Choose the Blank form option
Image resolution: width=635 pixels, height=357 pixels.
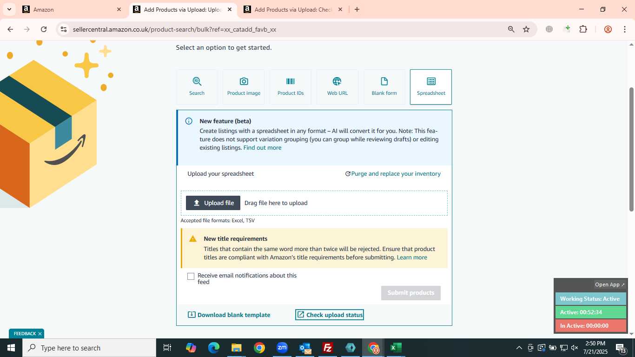click(384, 87)
